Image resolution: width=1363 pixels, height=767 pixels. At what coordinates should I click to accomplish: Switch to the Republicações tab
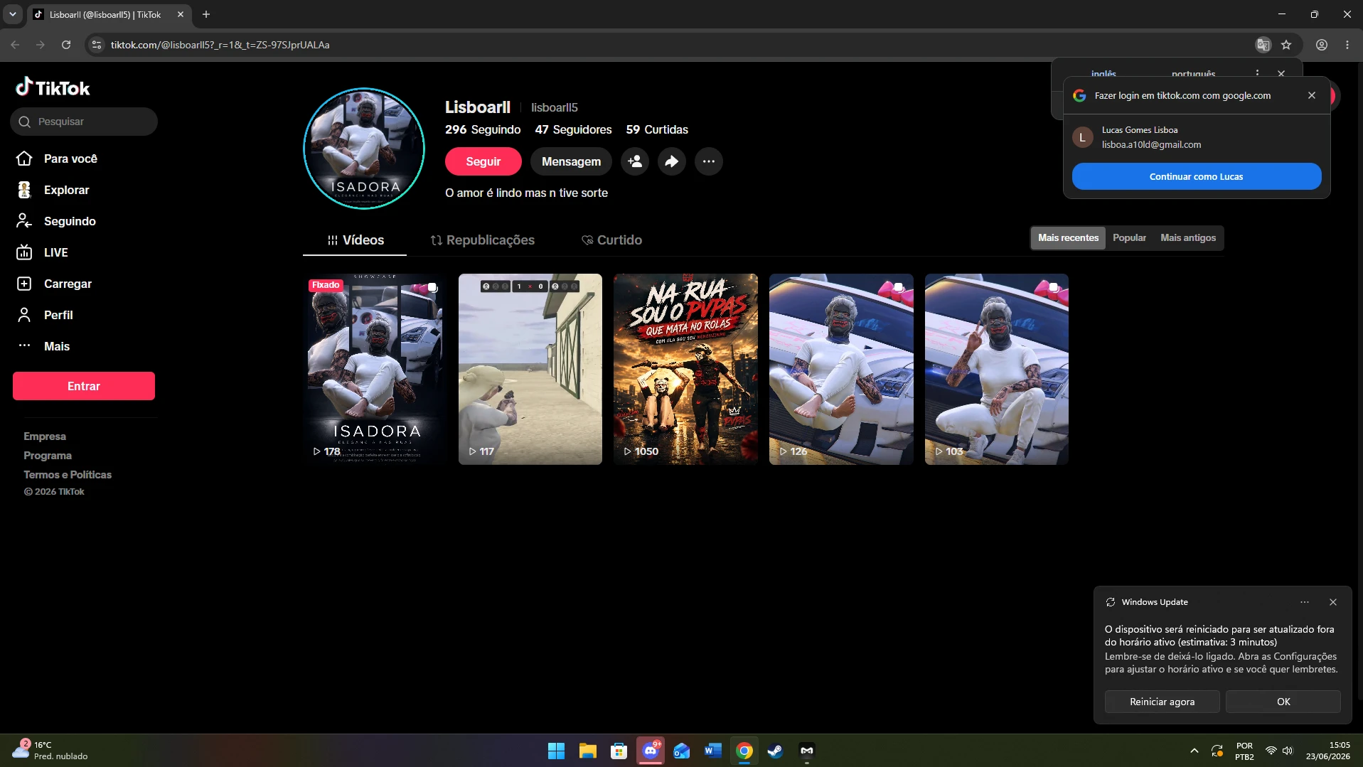click(x=483, y=240)
